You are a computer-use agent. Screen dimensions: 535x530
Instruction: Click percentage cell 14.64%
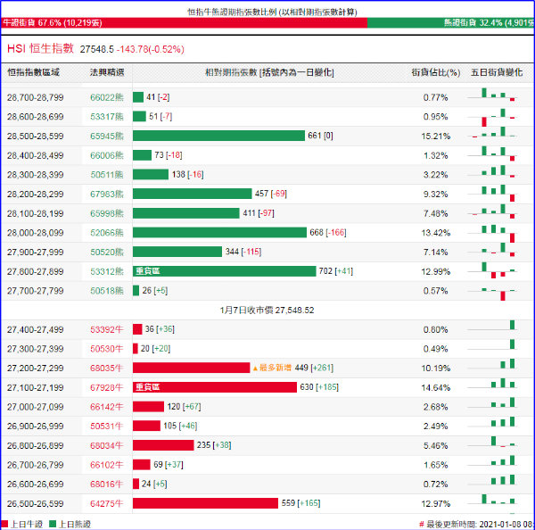coord(436,388)
